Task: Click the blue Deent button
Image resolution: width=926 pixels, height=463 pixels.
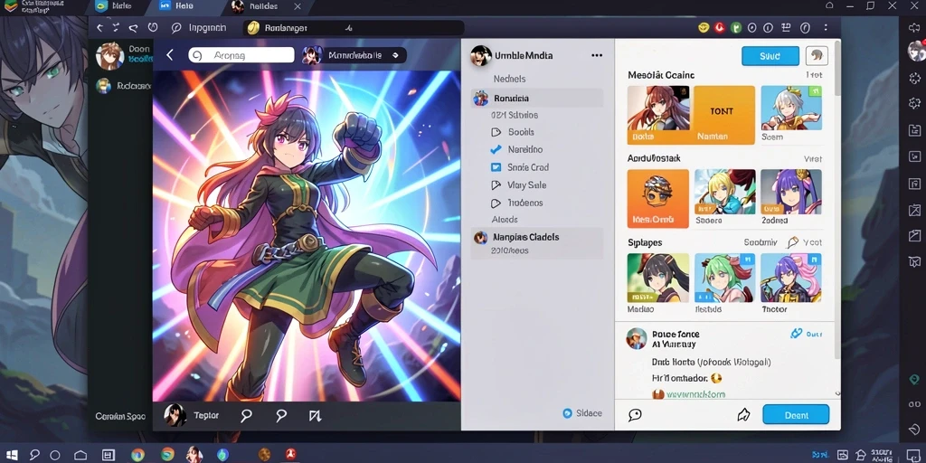Action: coord(796,414)
